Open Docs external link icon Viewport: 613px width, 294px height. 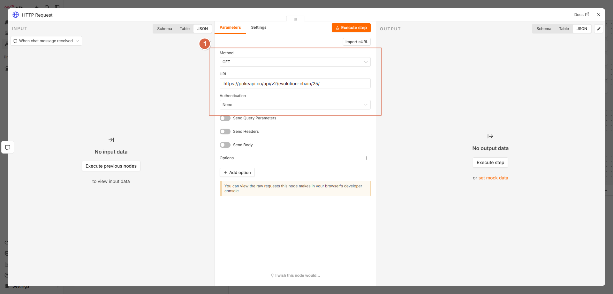(587, 14)
